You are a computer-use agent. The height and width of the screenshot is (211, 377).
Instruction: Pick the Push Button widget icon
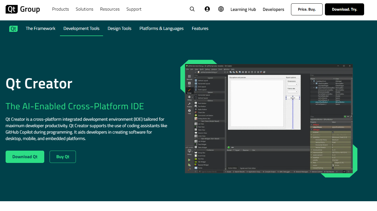[196, 103]
